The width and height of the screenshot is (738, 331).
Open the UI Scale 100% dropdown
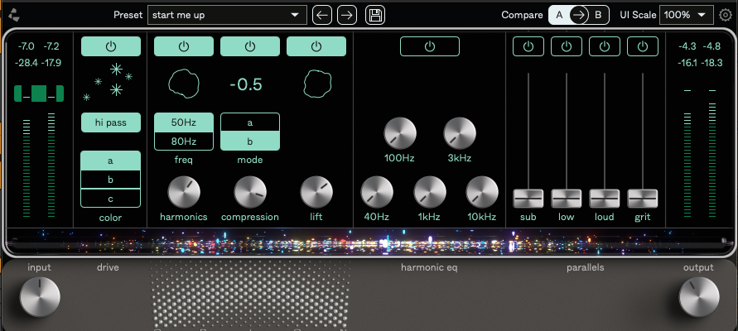click(x=685, y=15)
